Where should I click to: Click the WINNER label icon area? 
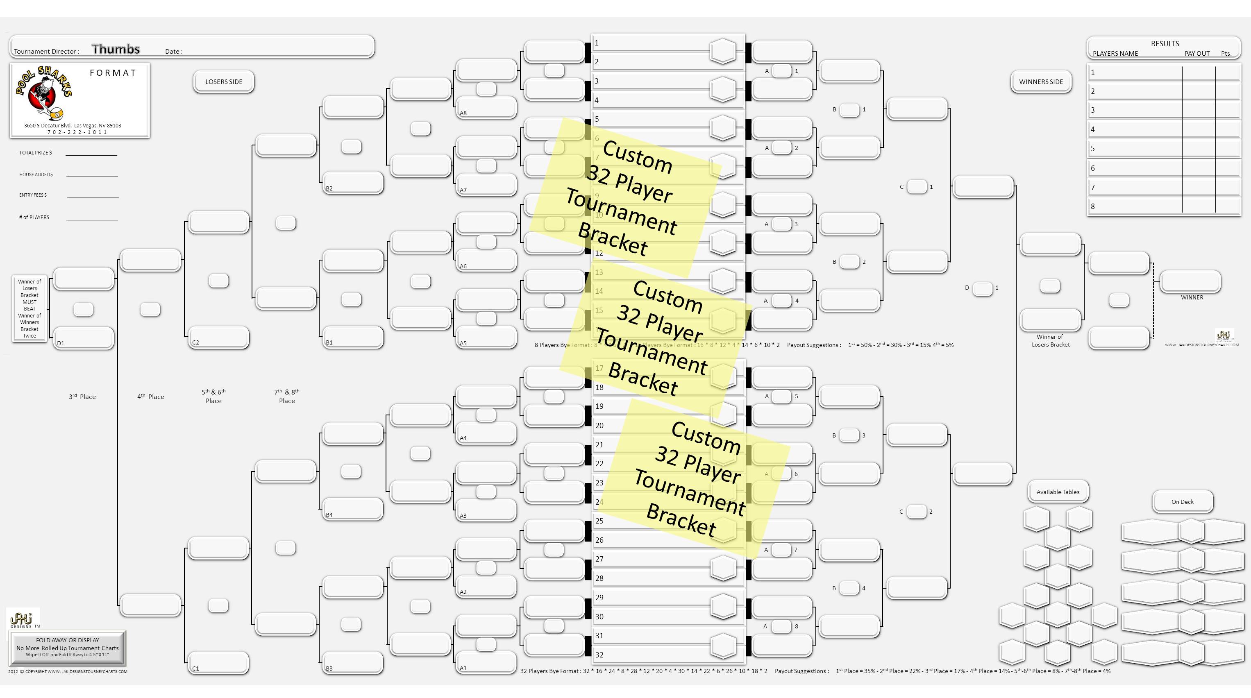1192,297
